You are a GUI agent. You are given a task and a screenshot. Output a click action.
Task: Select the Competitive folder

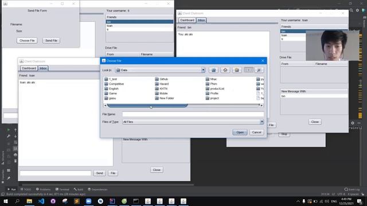pyautogui.click(x=114, y=84)
